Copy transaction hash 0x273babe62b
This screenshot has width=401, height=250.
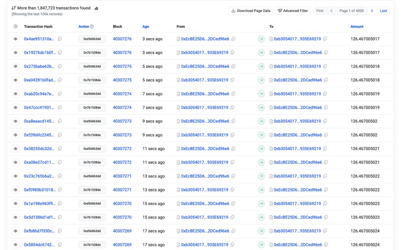[x=60, y=66]
